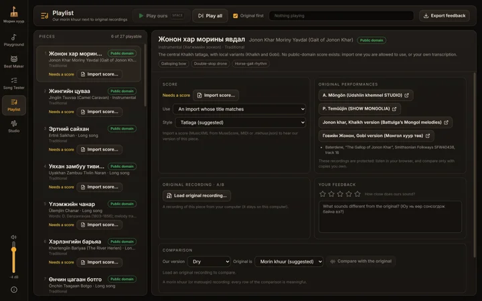The height and width of the screenshot is (301, 482).
Task: Open Original is Morin khuur dropdown
Action: (x=289, y=262)
